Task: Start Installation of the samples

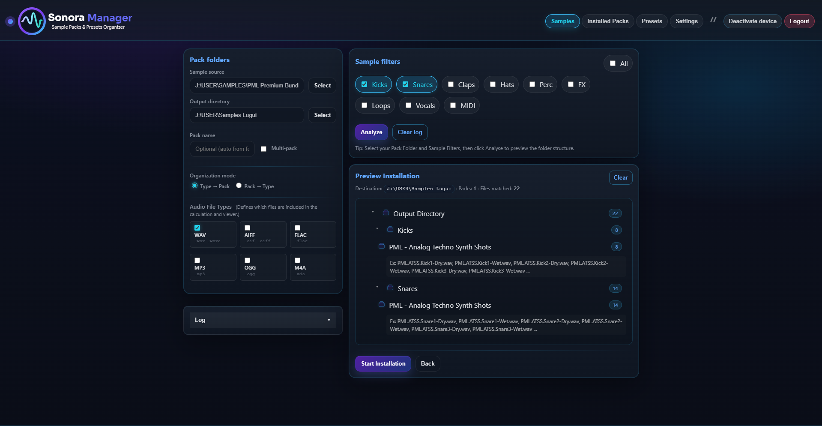Action: tap(383, 363)
